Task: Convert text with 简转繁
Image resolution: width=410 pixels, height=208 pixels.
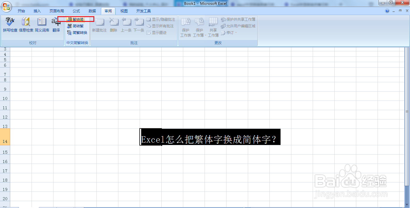Action: [x=76, y=26]
